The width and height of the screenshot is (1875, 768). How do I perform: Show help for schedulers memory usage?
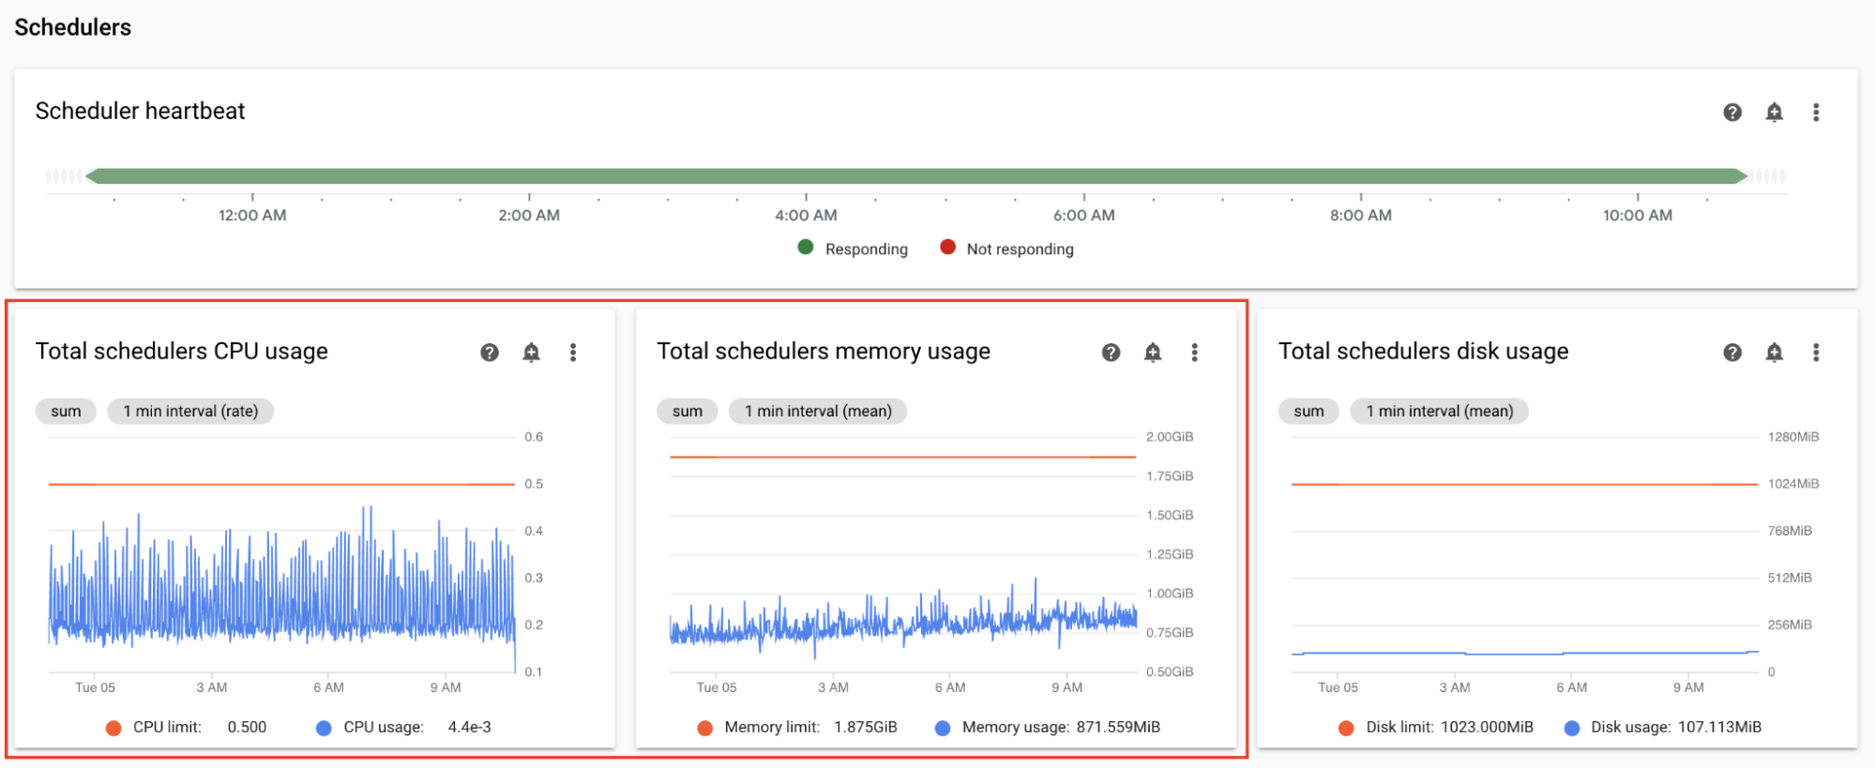click(1111, 353)
